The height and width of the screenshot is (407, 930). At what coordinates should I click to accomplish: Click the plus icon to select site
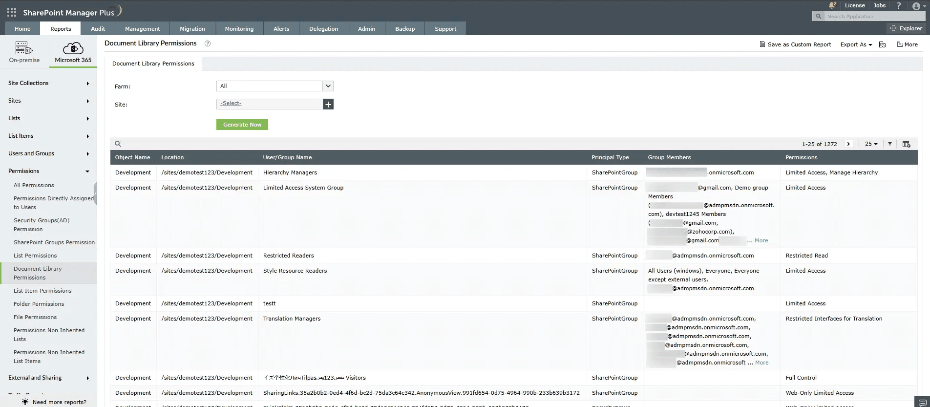pyautogui.click(x=328, y=104)
